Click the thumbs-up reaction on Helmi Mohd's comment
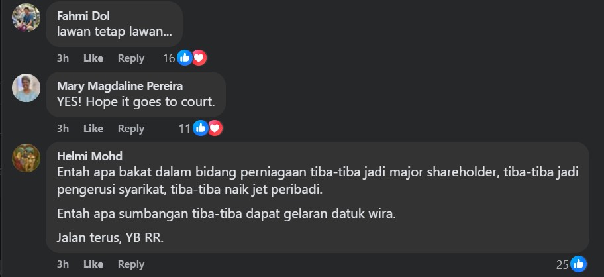This screenshot has height=277, width=604. pos(579,264)
